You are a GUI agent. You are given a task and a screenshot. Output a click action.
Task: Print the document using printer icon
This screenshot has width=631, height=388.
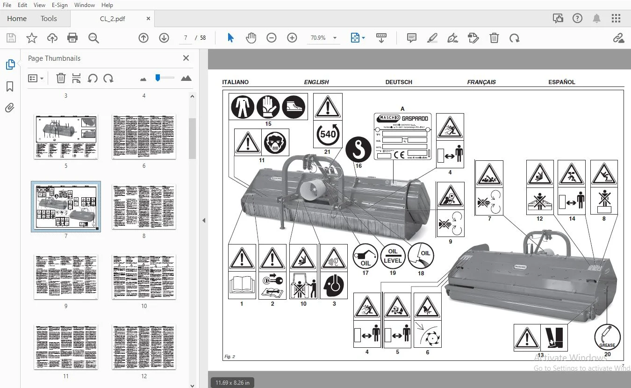coord(72,38)
